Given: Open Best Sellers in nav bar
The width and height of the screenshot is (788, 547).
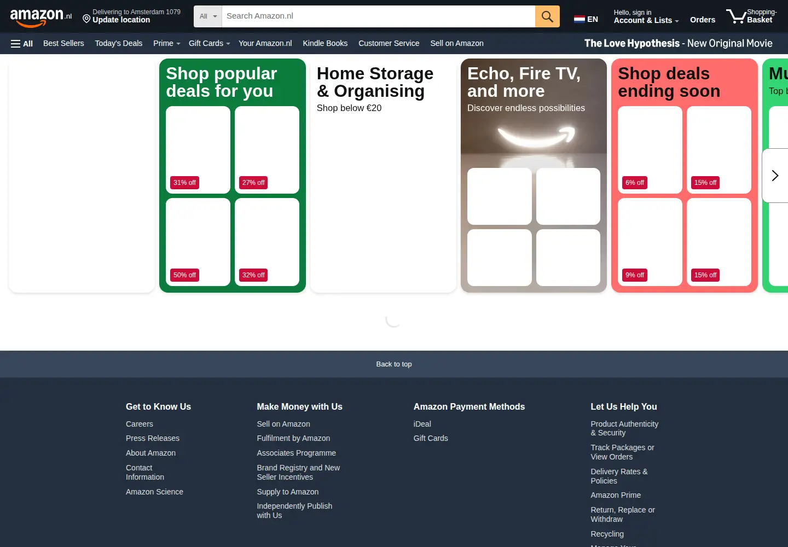Looking at the screenshot, I should pyautogui.click(x=63, y=43).
